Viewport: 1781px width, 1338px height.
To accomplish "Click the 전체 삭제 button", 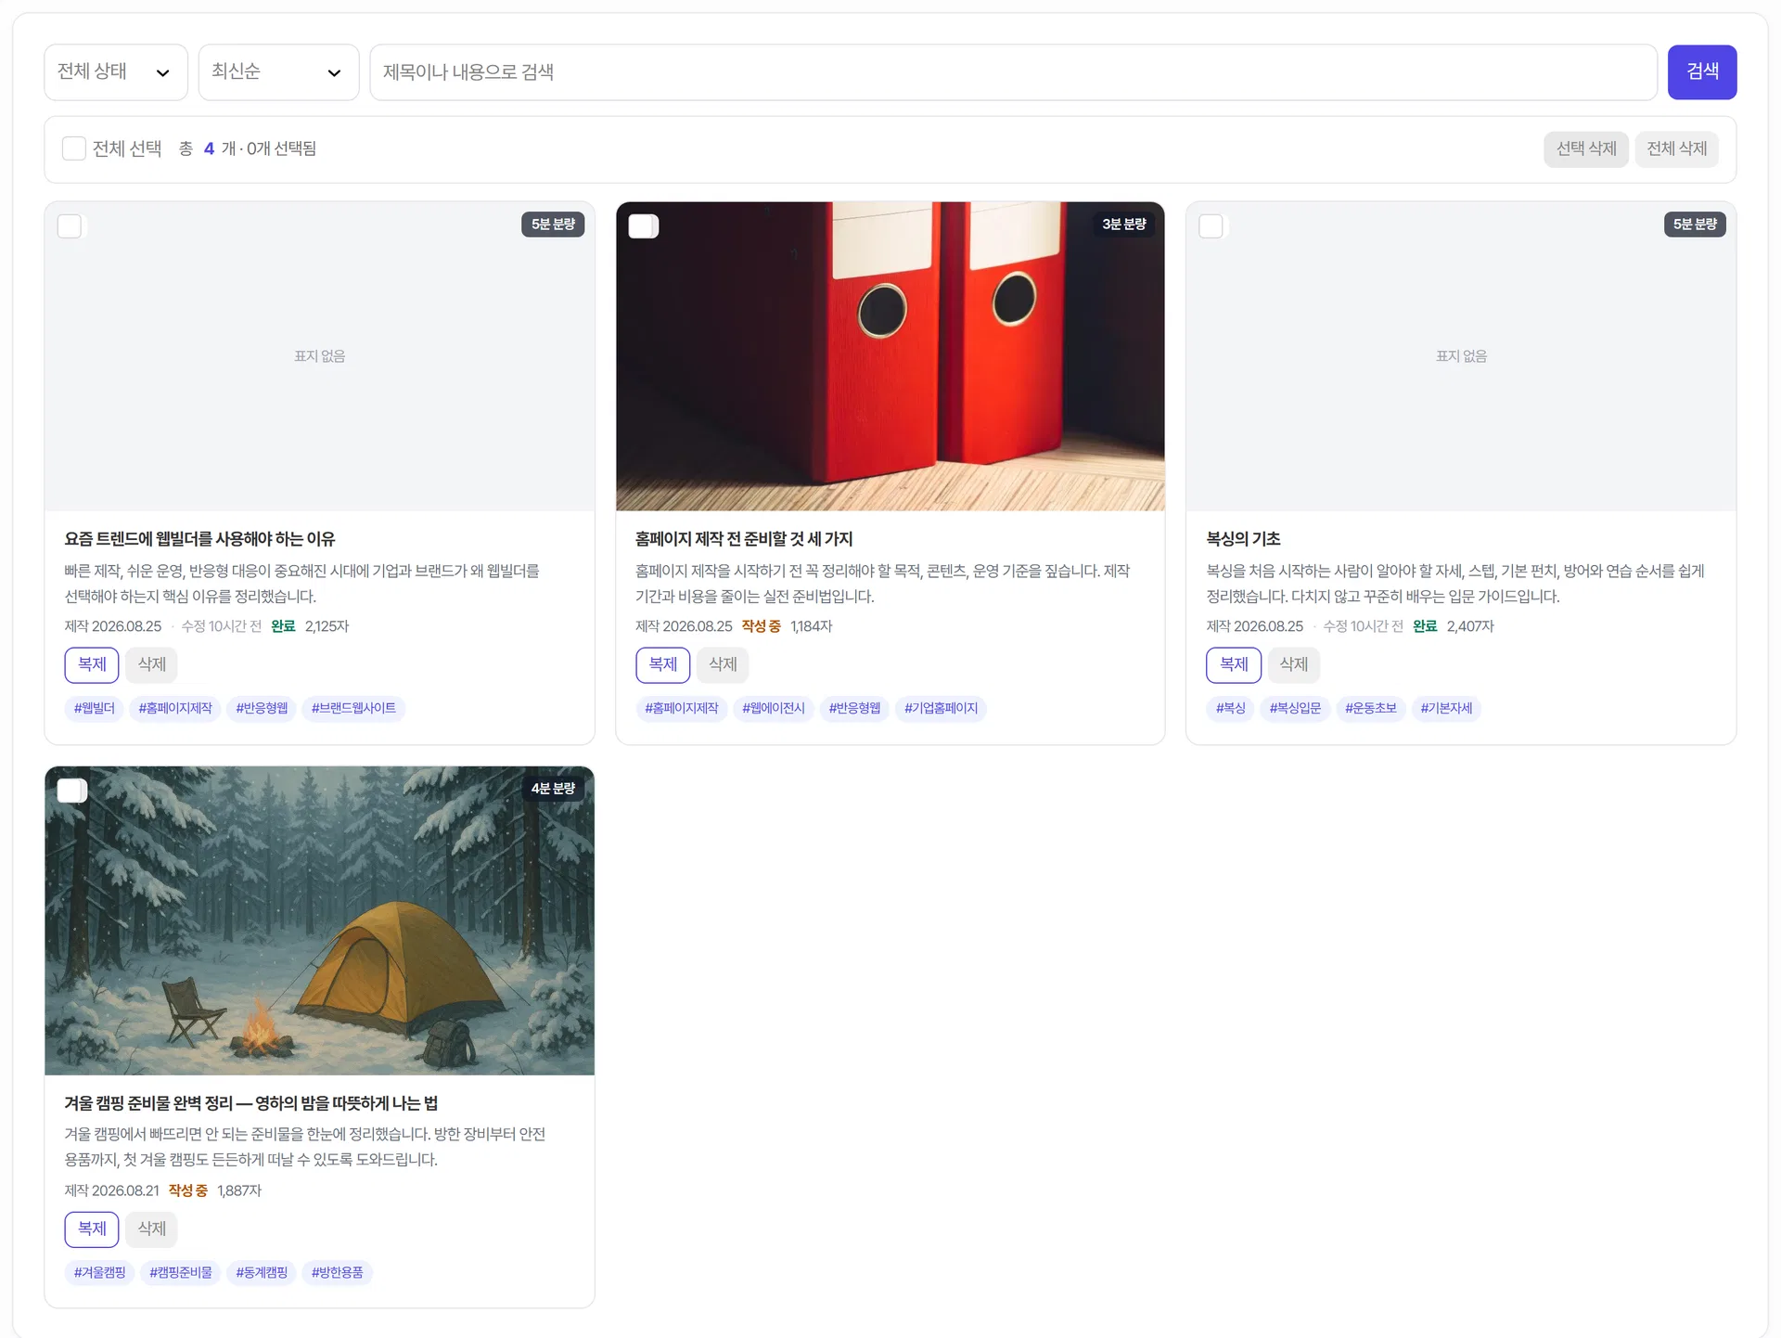I will tap(1676, 148).
